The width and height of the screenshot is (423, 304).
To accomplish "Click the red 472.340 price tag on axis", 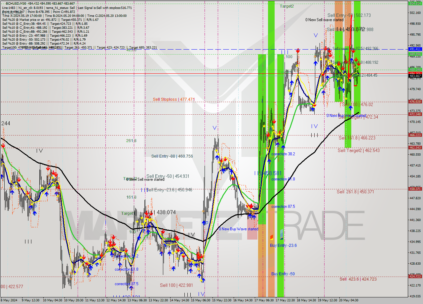I will coord(415,114).
